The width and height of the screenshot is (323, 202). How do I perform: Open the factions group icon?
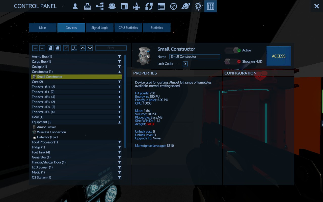point(112,6)
